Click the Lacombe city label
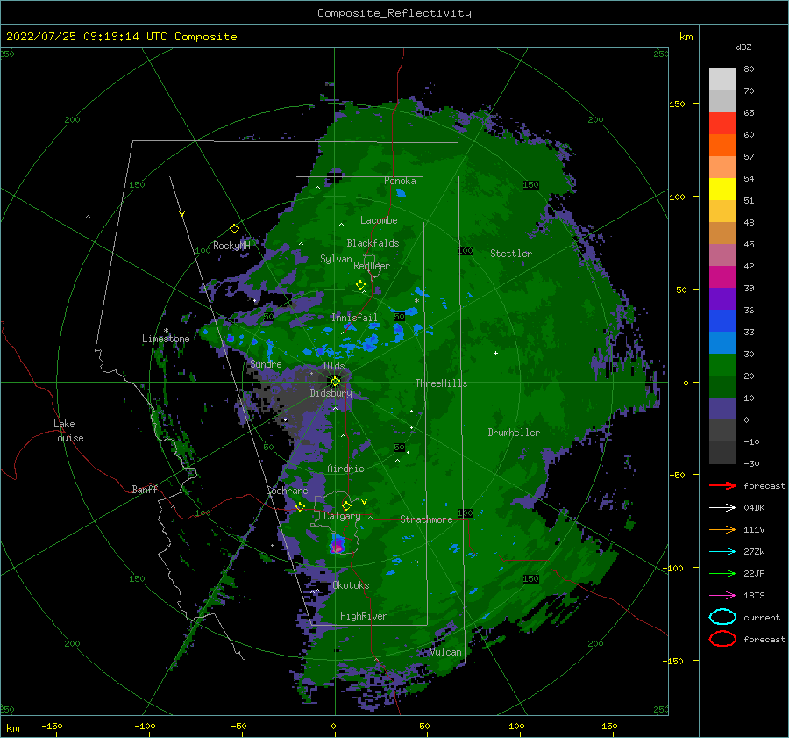789x738 pixels. point(379,220)
